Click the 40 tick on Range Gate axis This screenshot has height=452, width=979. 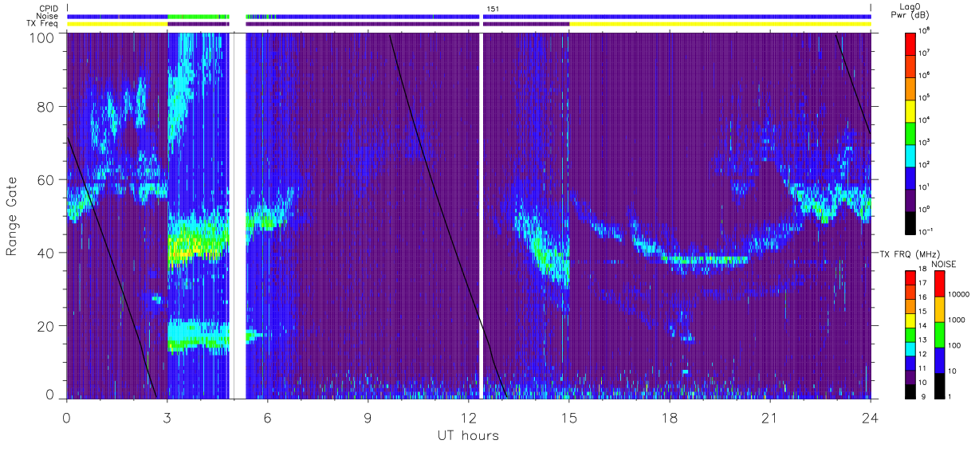click(47, 253)
